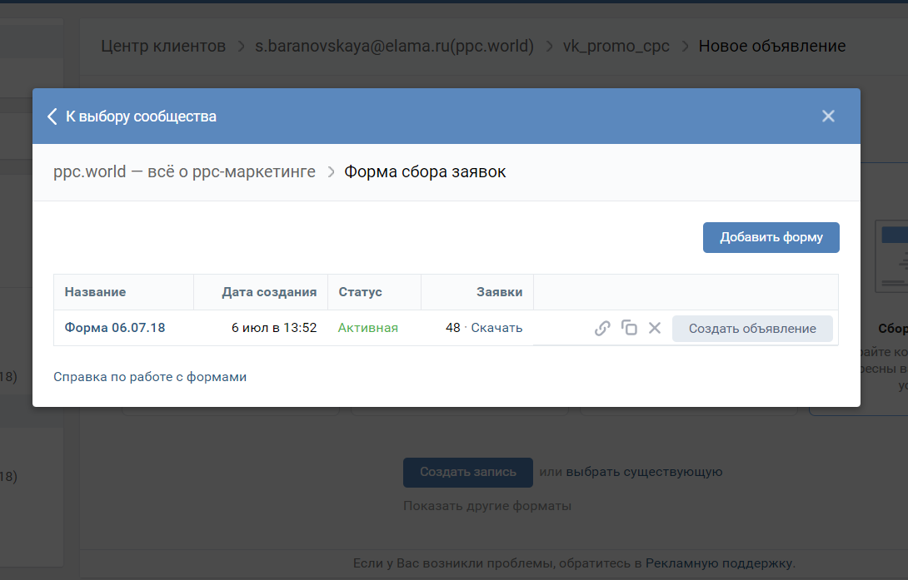Copy link icon for Форма 06.07.18
The image size is (908, 580).
click(602, 328)
